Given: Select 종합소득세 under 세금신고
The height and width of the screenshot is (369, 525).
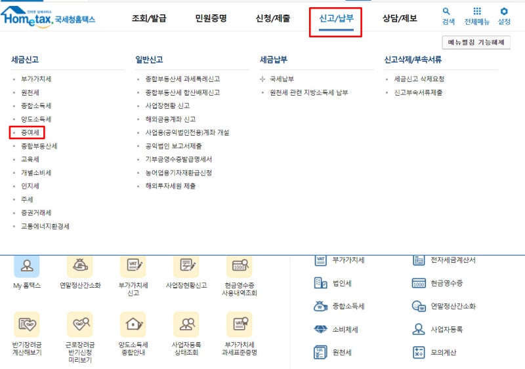Looking at the screenshot, I should (36, 106).
